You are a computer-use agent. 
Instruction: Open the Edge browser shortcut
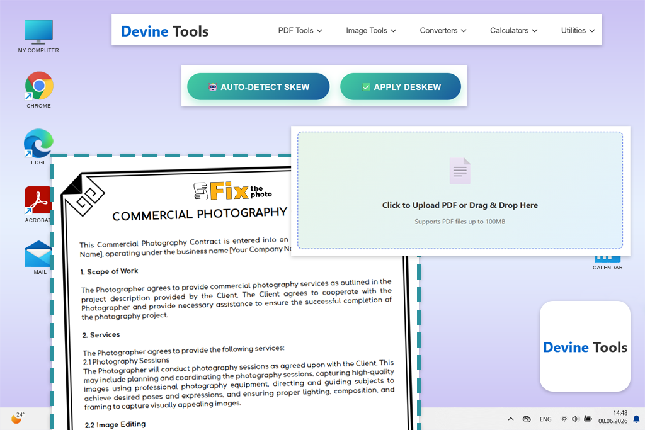38,147
